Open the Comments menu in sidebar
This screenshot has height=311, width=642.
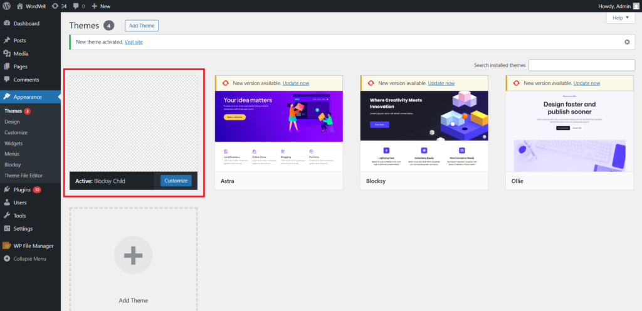(30, 80)
